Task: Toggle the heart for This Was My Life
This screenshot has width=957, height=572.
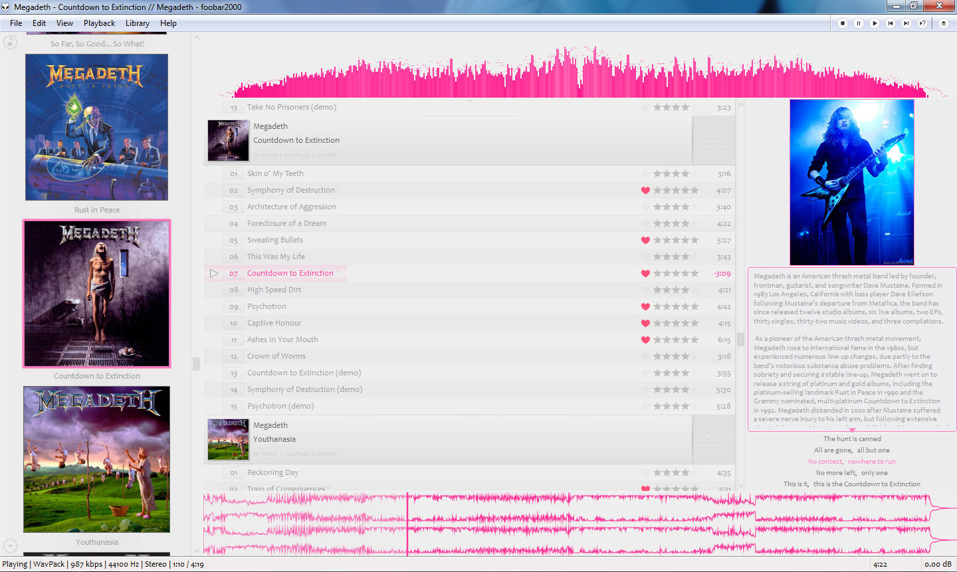Action: (645, 256)
